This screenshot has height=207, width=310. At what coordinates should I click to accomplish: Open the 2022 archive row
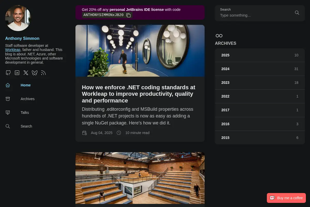(260, 96)
